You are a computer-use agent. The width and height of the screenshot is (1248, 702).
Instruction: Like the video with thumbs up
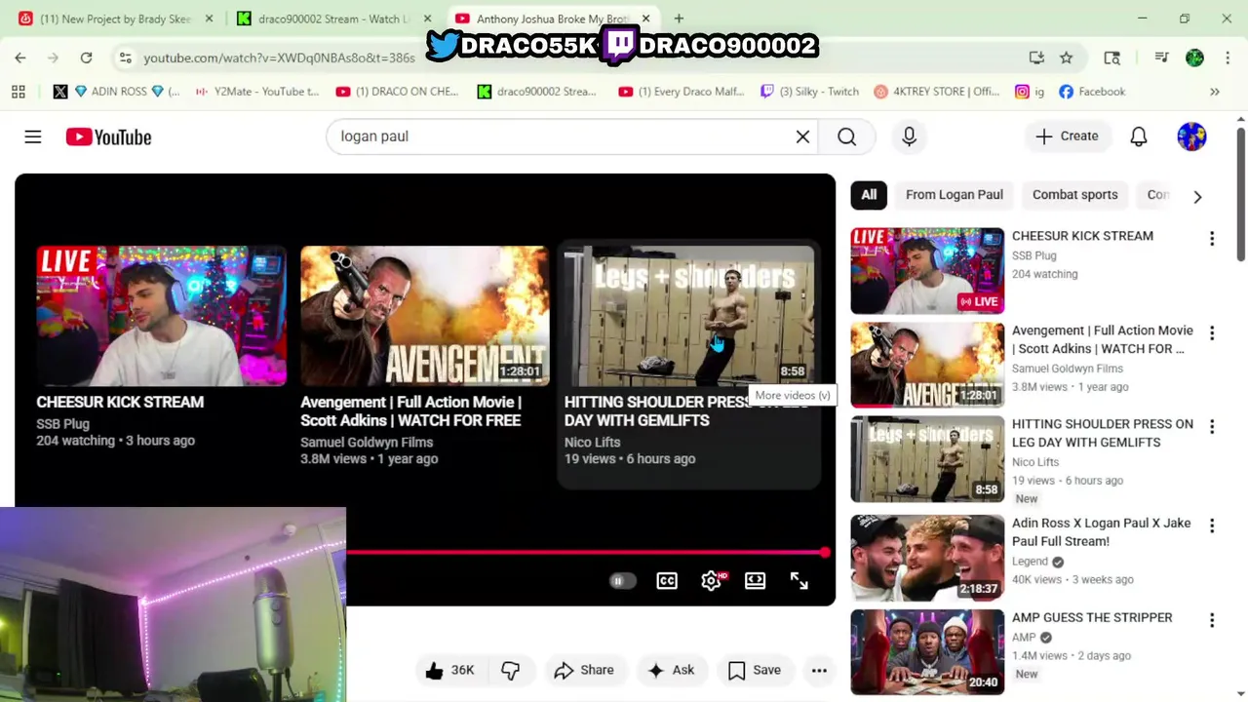point(449,670)
